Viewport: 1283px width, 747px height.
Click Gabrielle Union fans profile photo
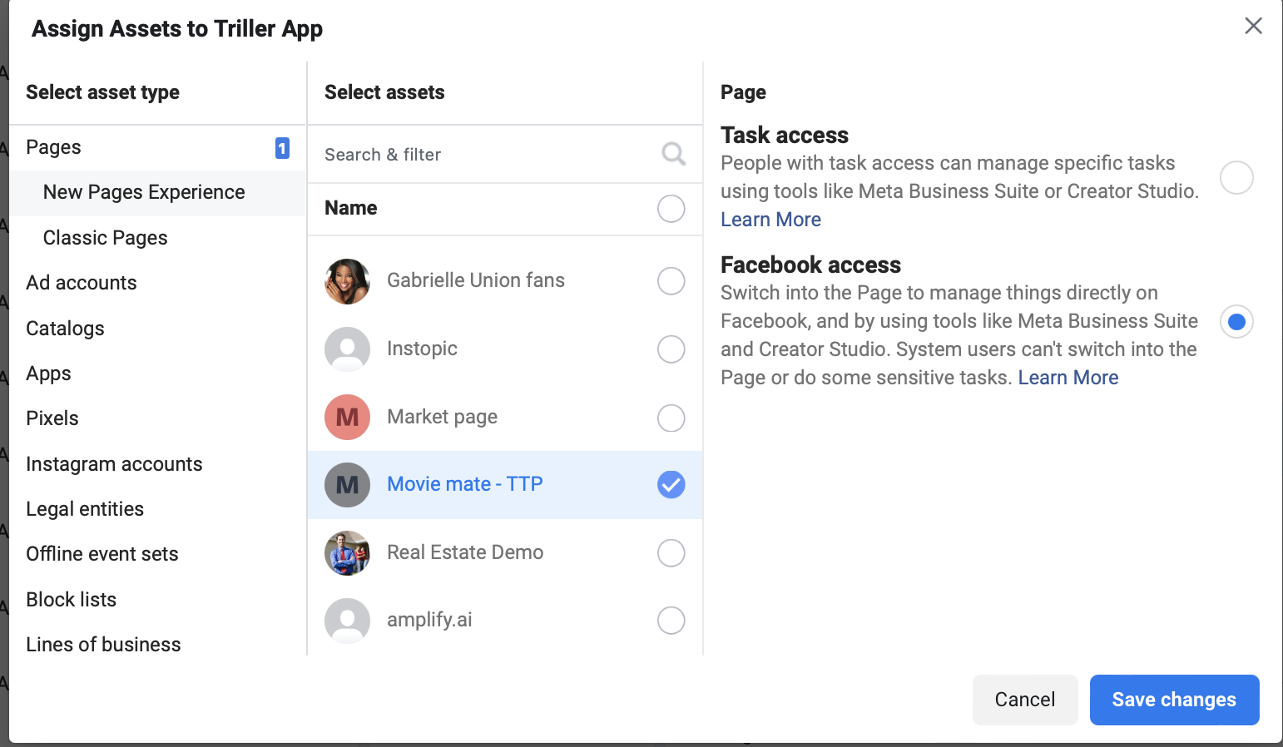(347, 281)
